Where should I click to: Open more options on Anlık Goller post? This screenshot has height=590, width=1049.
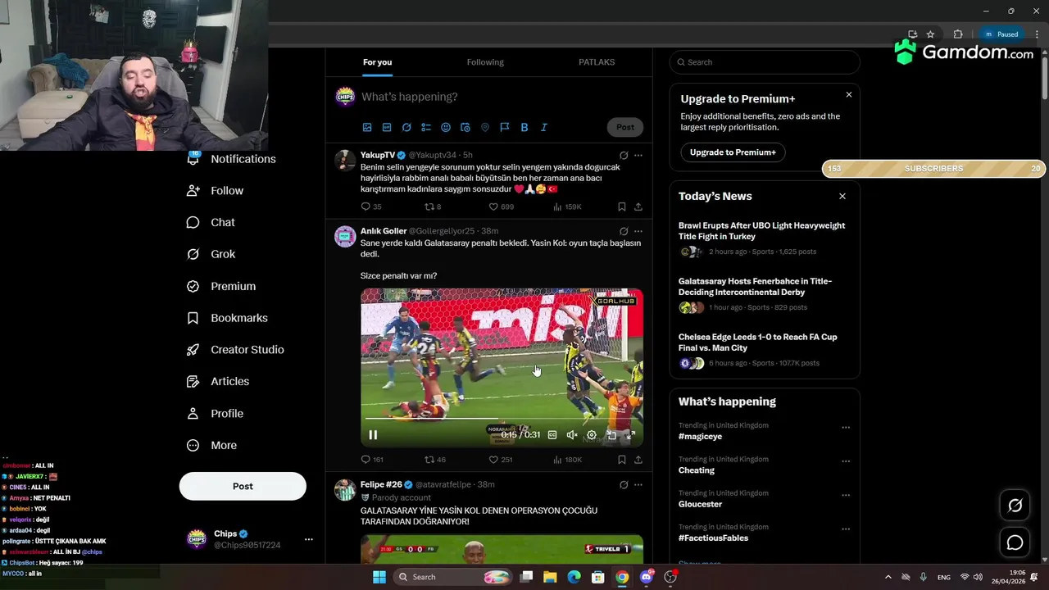pyautogui.click(x=638, y=231)
